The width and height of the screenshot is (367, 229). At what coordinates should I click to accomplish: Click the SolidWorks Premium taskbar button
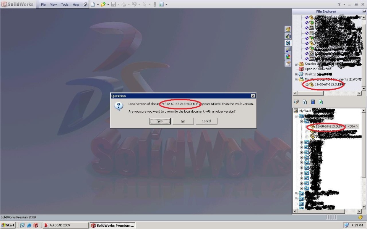coord(113,225)
